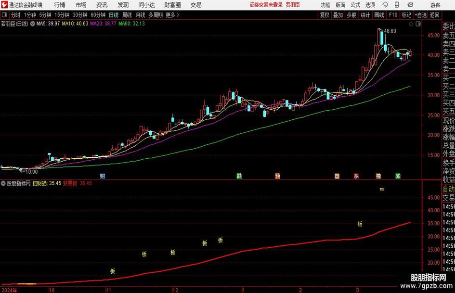The image size is (455, 293).
Task: Switch to the 30分钟 period tab
Action: pyautogui.click(x=80, y=15)
